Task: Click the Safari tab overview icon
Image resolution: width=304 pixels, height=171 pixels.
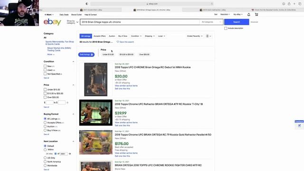Action: [300, 4]
